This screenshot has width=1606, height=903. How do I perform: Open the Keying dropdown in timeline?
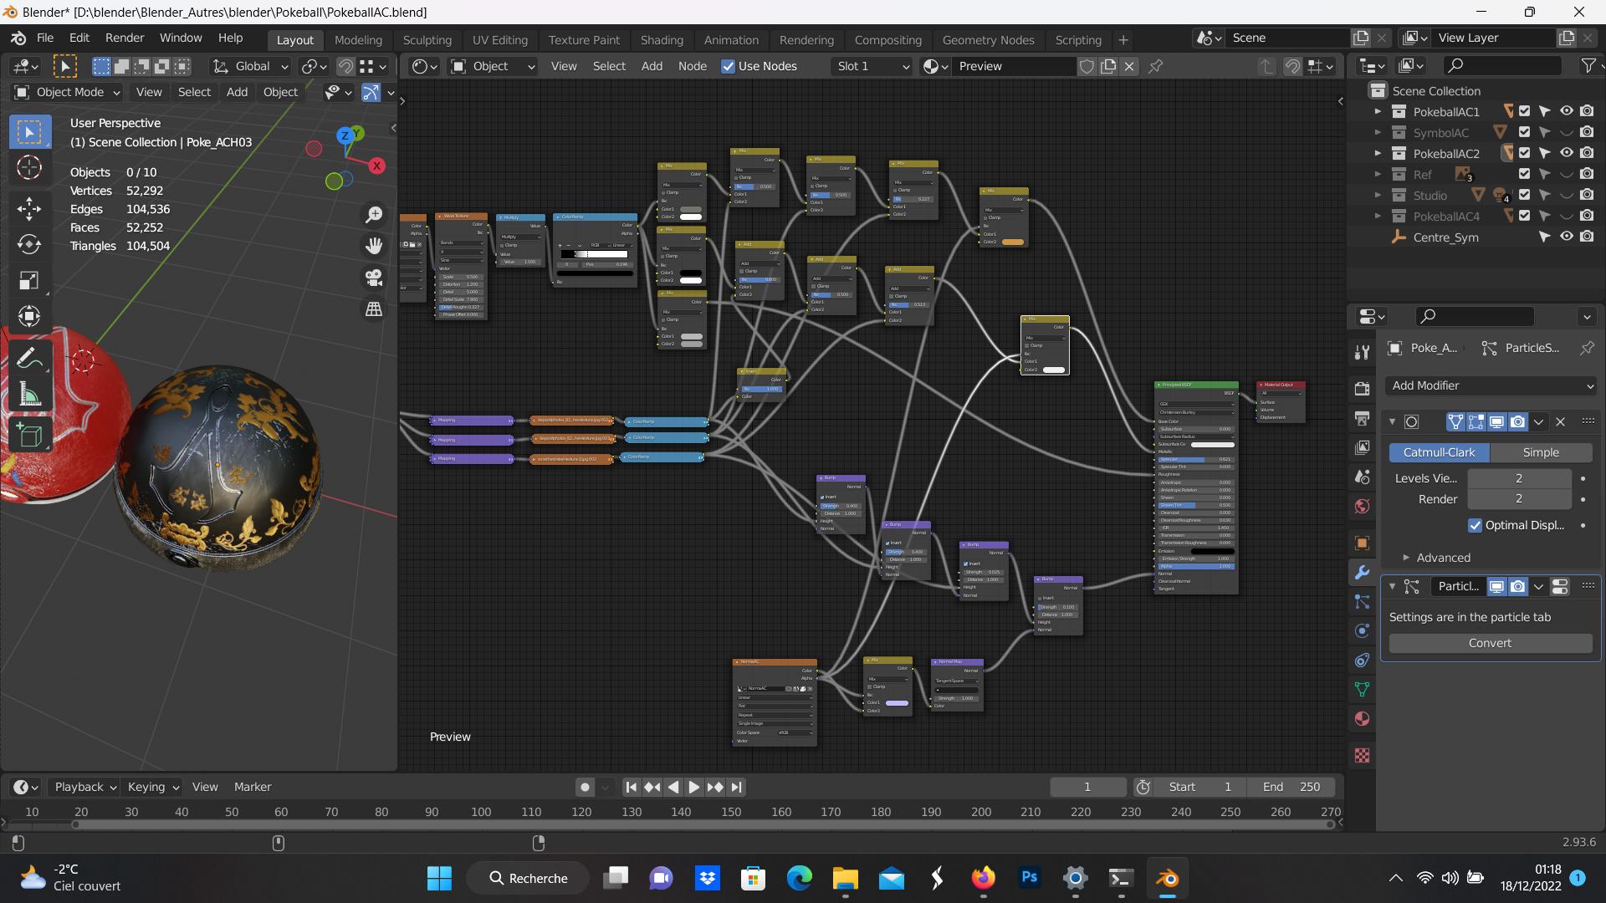pos(153,787)
